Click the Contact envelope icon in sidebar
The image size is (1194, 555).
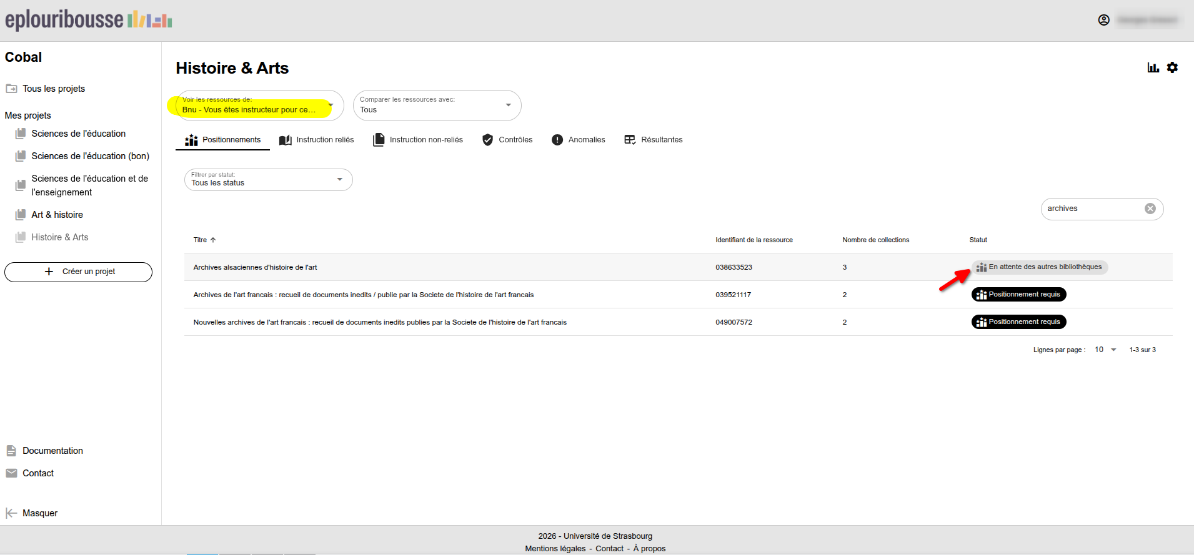click(11, 473)
